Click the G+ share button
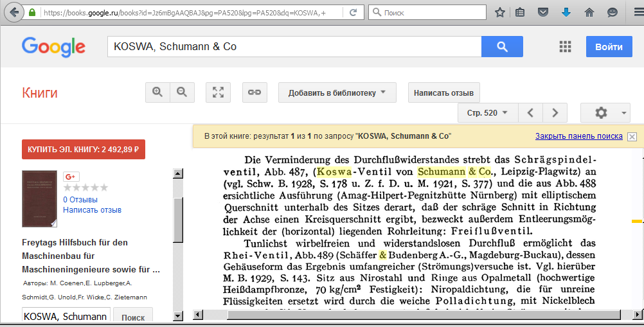The height and width of the screenshot is (327, 644). point(71,177)
